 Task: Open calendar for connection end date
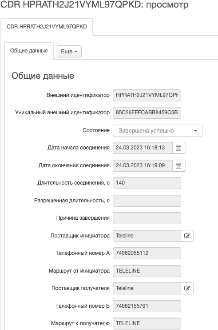(x=179, y=165)
